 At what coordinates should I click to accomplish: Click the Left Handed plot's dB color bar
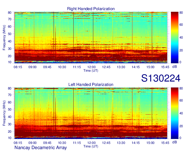coord(175,113)
